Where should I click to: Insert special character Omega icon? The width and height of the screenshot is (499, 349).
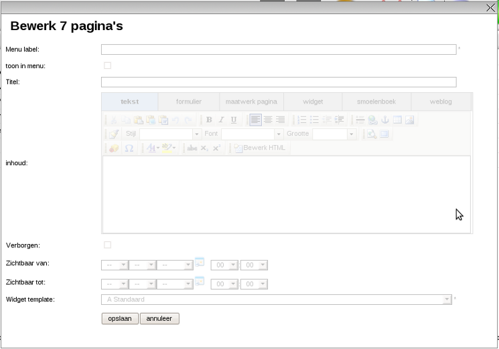(x=129, y=148)
